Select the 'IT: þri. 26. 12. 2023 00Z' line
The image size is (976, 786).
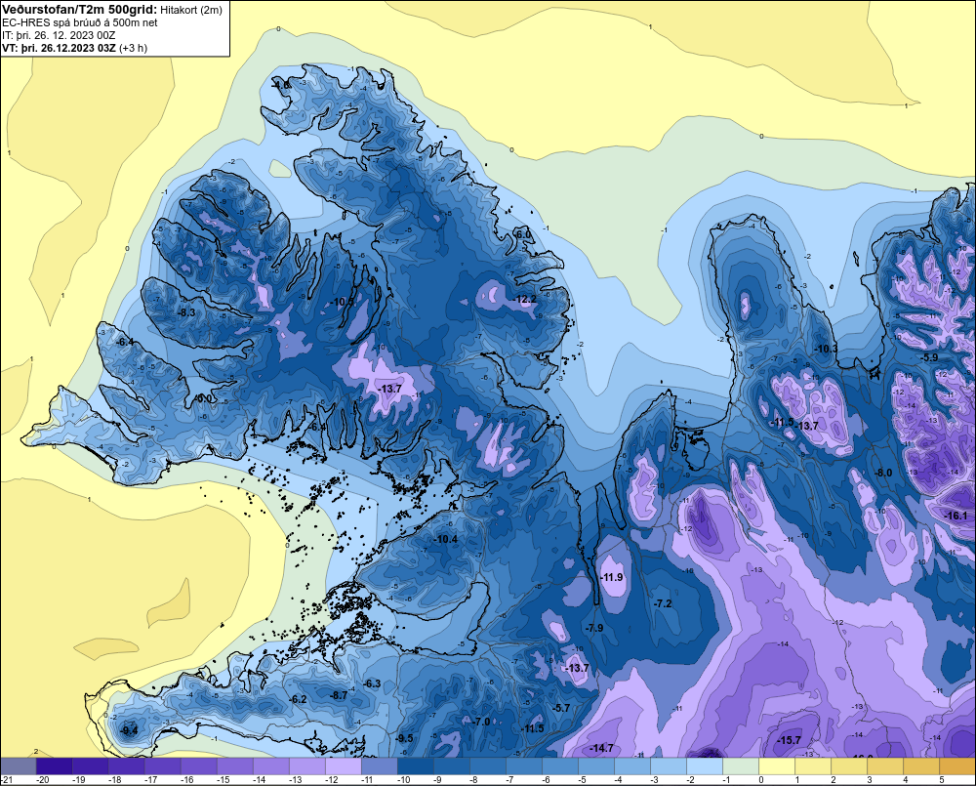pos(59,35)
